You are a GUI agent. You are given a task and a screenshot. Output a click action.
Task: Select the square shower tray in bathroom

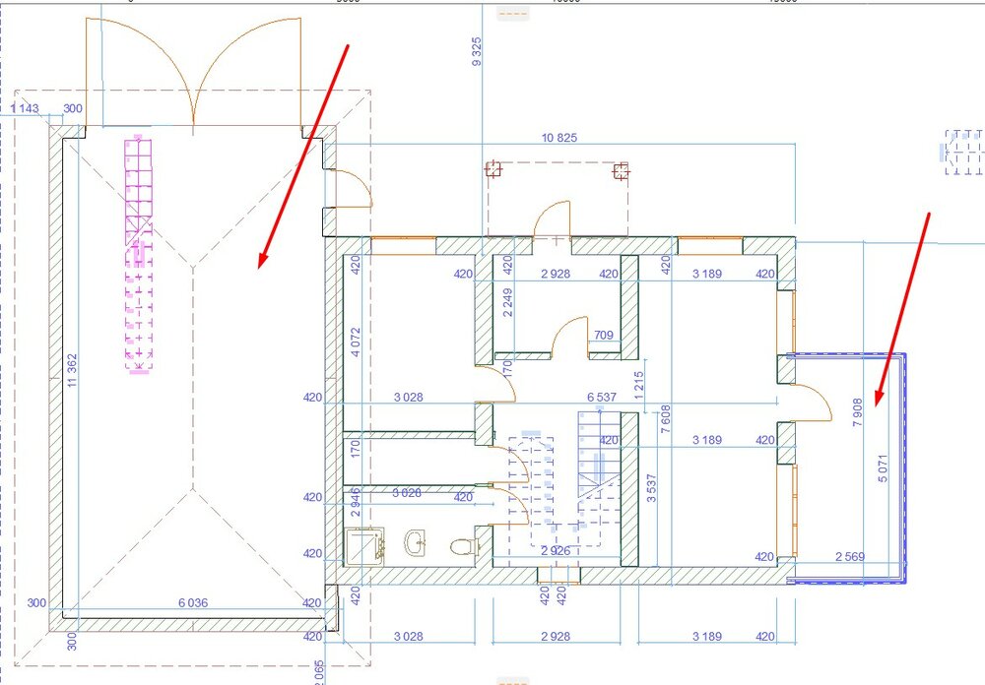pyautogui.click(x=365, y=546)
